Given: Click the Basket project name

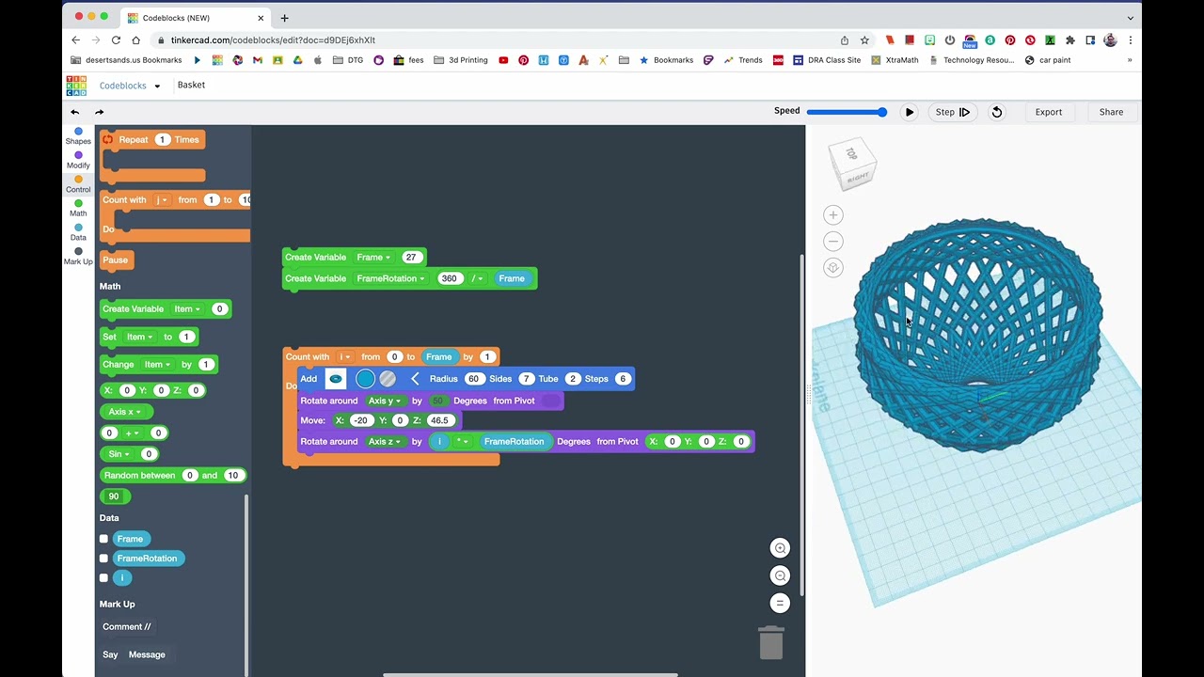Looking at the screenshot, I should pos(191,85).
